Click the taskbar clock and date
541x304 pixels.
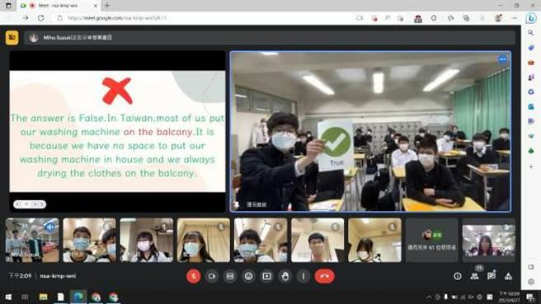point(510,297)
